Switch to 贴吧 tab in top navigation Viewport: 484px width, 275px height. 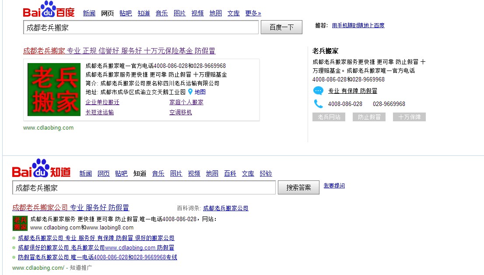[126, 13]
